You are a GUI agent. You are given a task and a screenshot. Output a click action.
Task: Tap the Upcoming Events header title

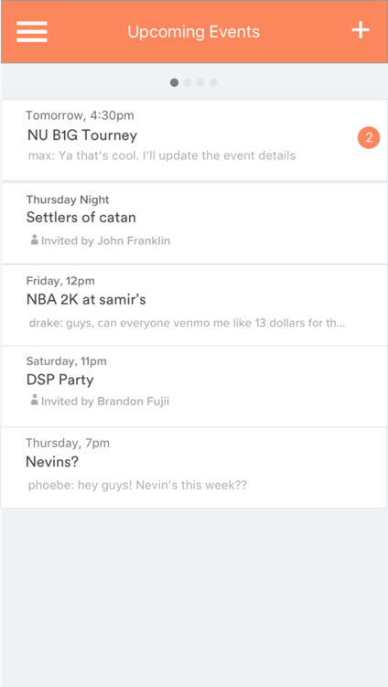click(x=194, y=32)
